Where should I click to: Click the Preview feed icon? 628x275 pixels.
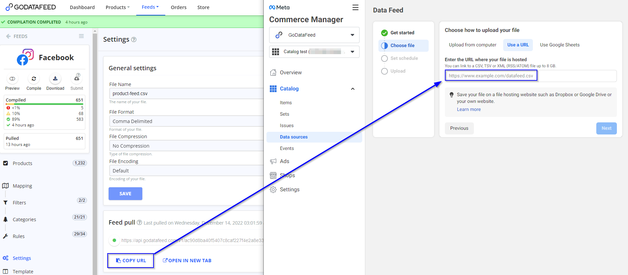pyautogui.click(x=12, y=79)
